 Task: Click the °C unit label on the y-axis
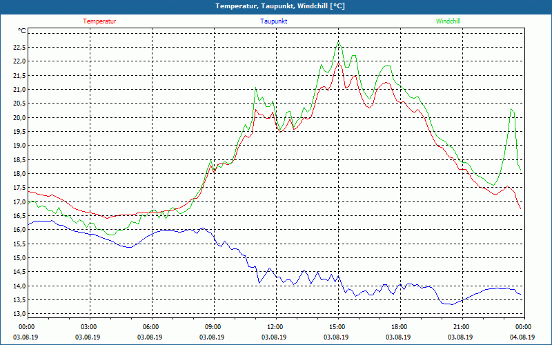pos(22,31)
